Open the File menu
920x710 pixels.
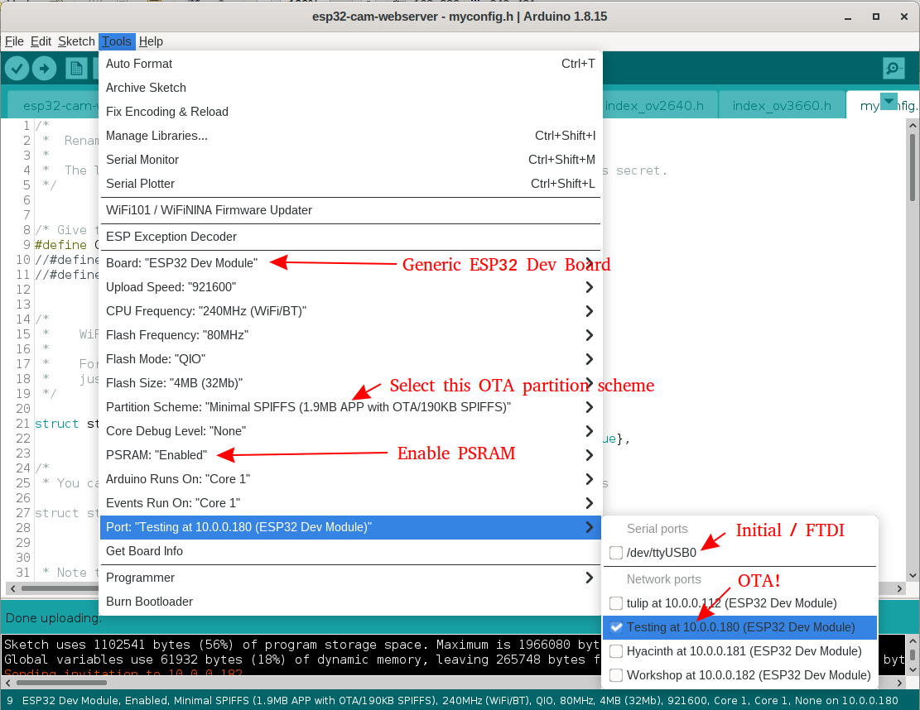14,41
